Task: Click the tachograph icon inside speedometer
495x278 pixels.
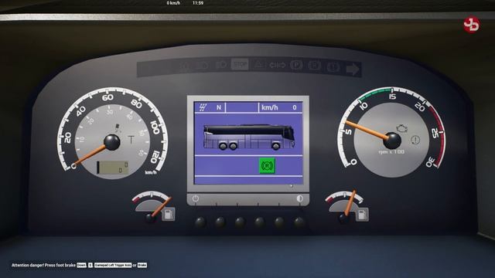Action: [x=118, y=127]
